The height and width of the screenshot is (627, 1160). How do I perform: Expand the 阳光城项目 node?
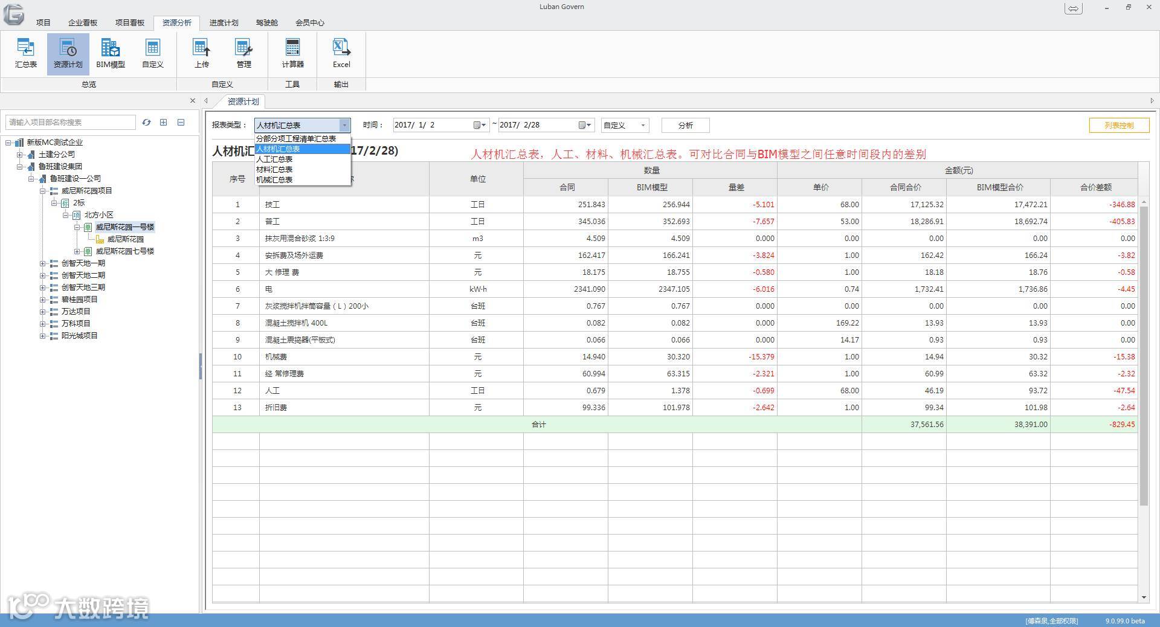click(x=43, y=336)
